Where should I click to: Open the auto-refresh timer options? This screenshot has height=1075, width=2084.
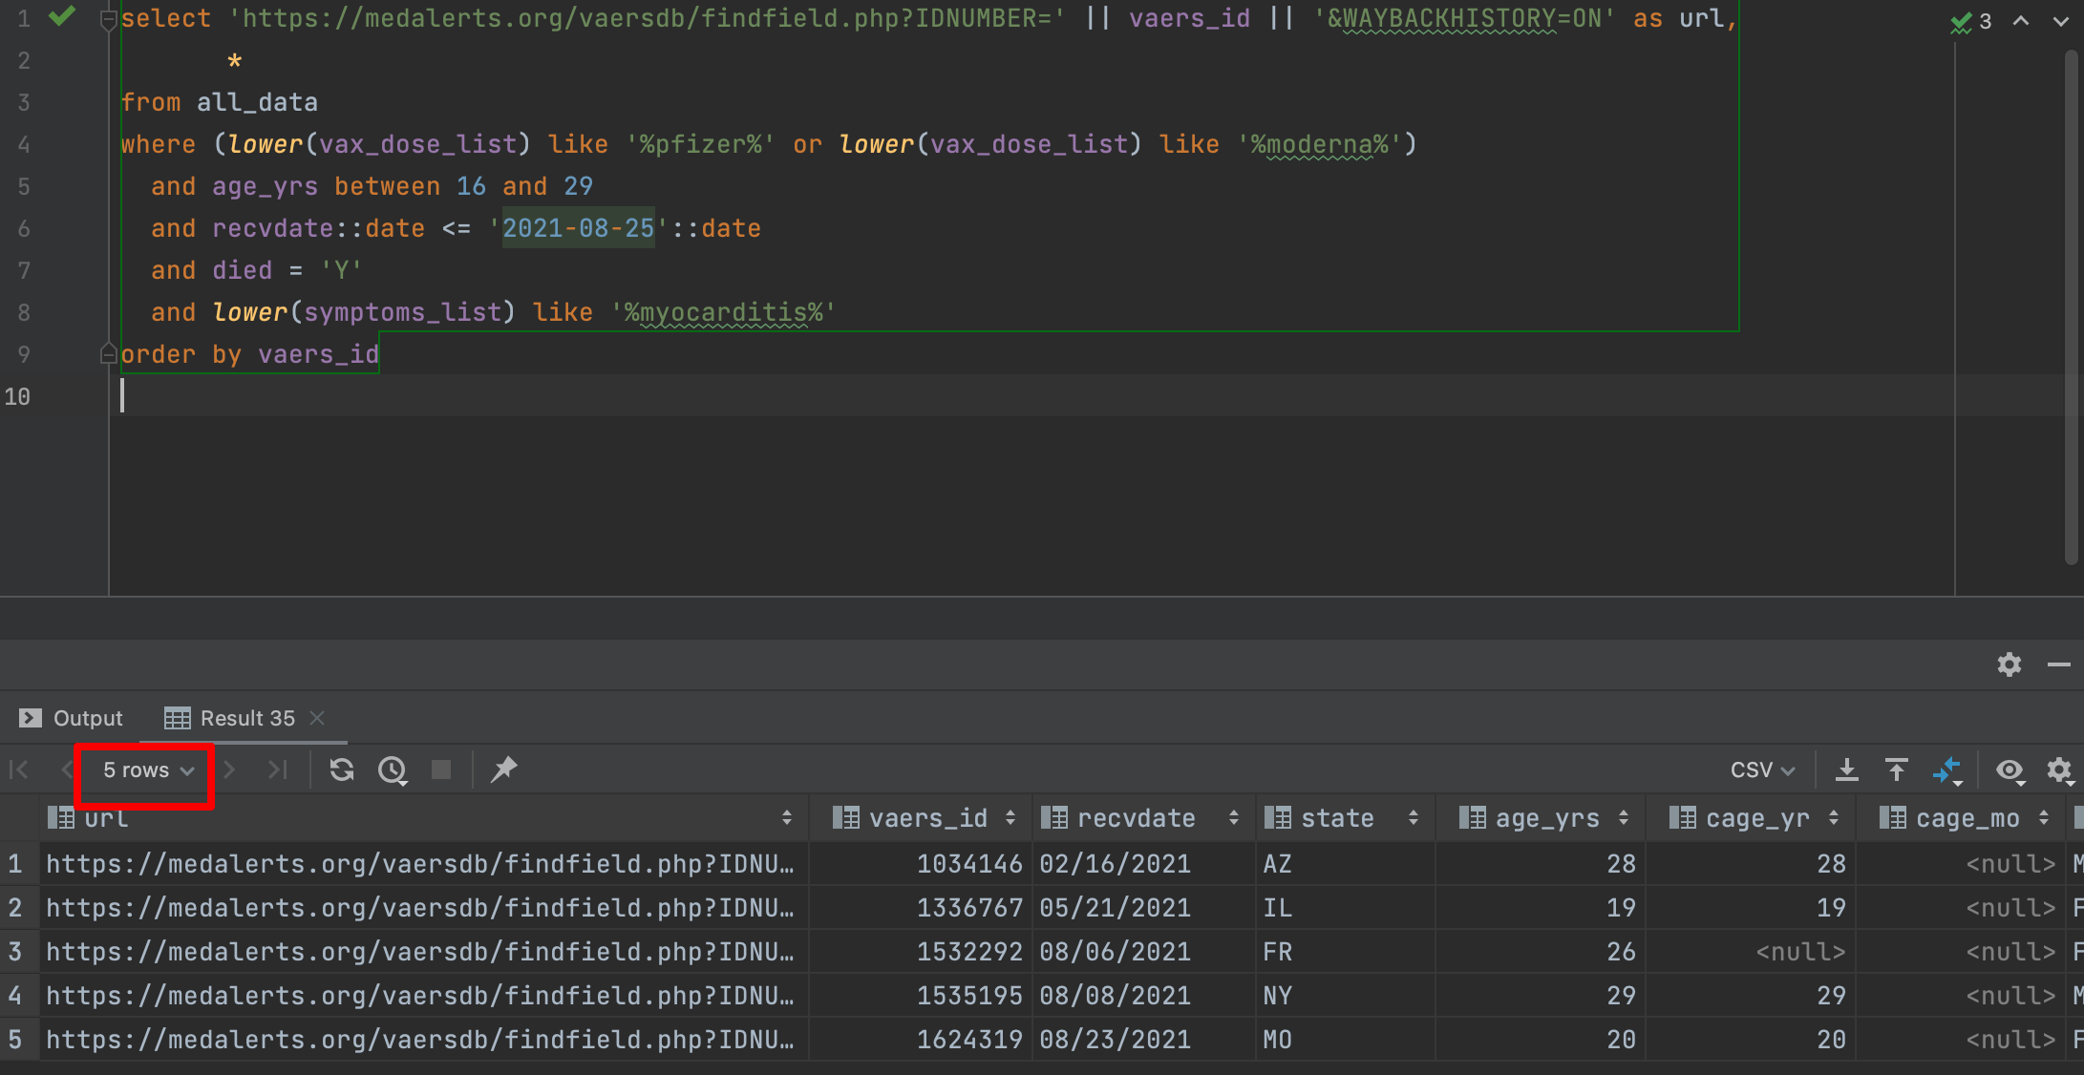[393, 769]
